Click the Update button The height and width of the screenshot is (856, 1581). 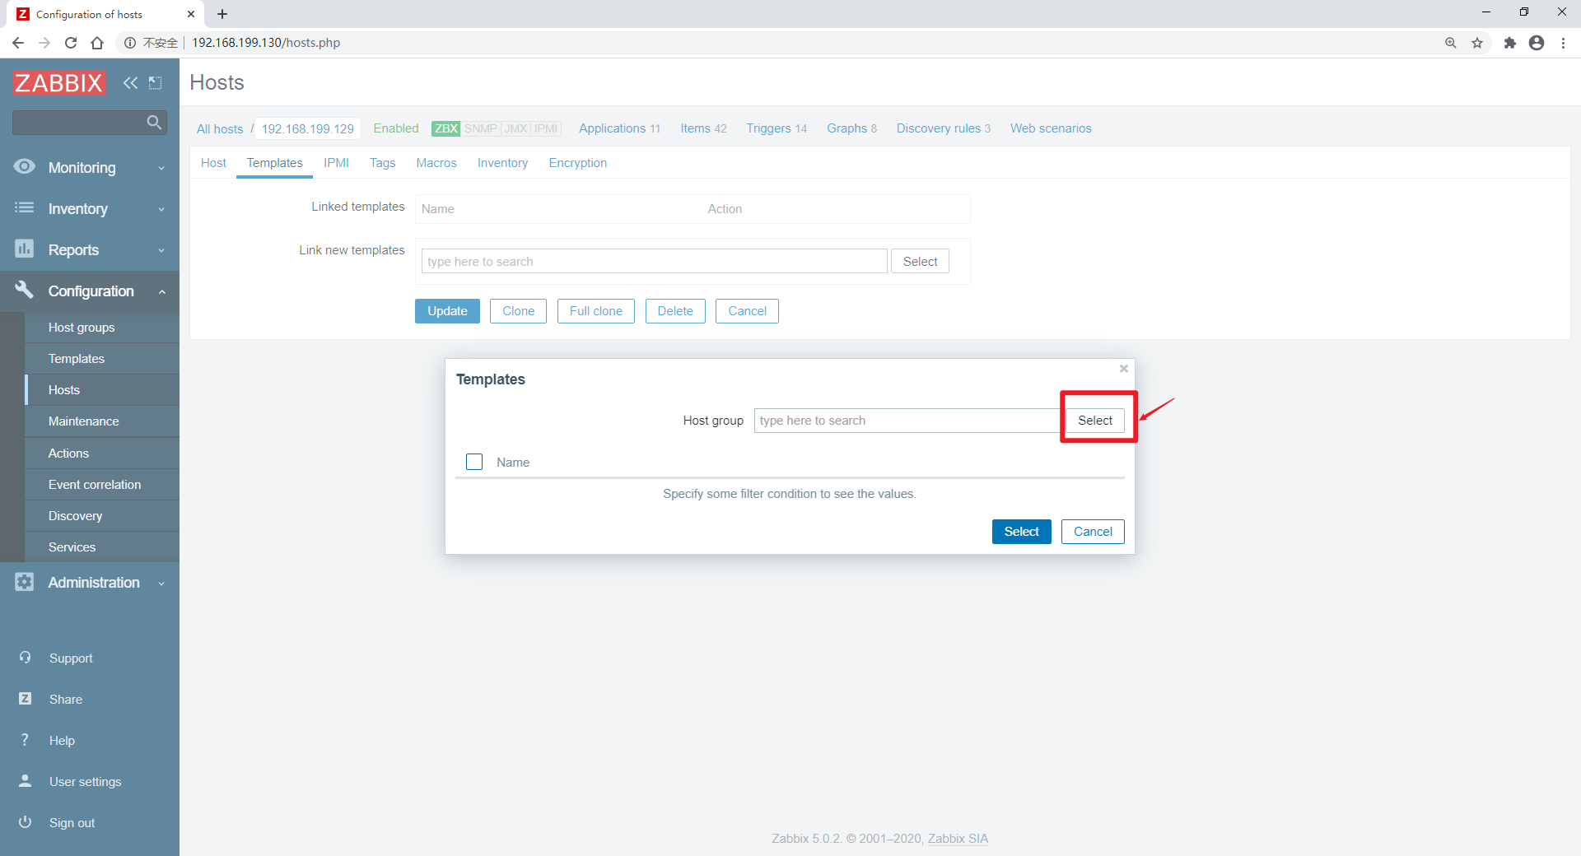click(x=447, y=311)
